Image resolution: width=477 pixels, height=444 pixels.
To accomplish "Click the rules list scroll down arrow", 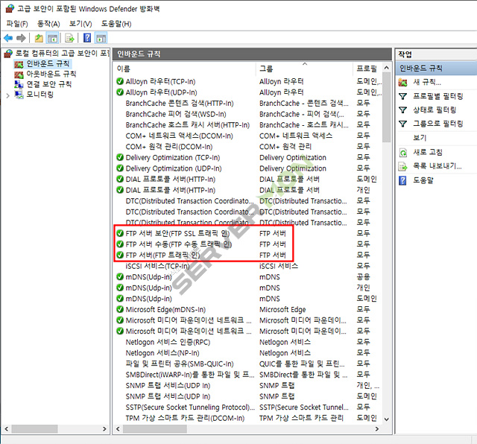I will click(x=386, y=419).
